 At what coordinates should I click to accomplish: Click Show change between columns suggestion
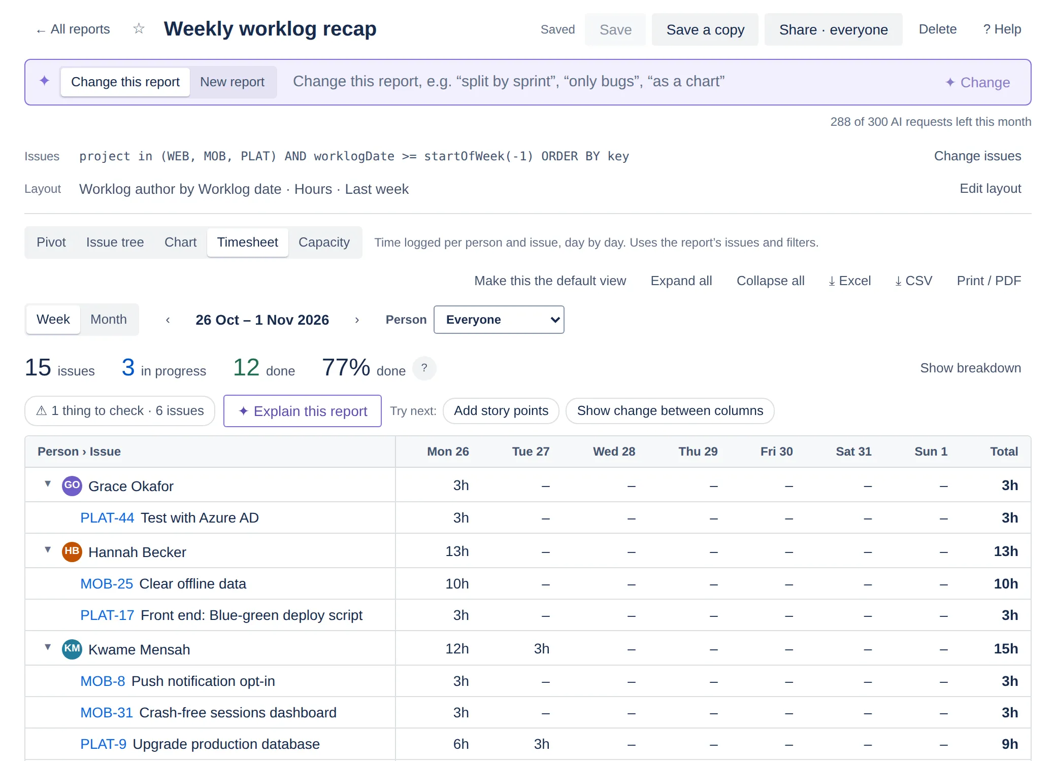click(670, 411)
